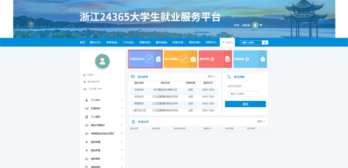
Task: Go to 首页 in the navigation bar
Action: click(x=82, y=43)
